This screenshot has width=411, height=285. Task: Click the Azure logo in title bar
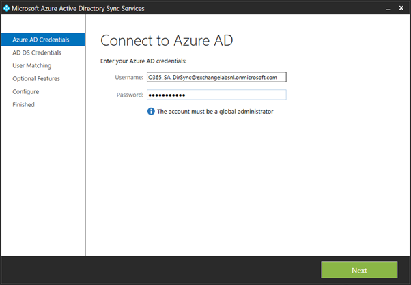(8, 8)
